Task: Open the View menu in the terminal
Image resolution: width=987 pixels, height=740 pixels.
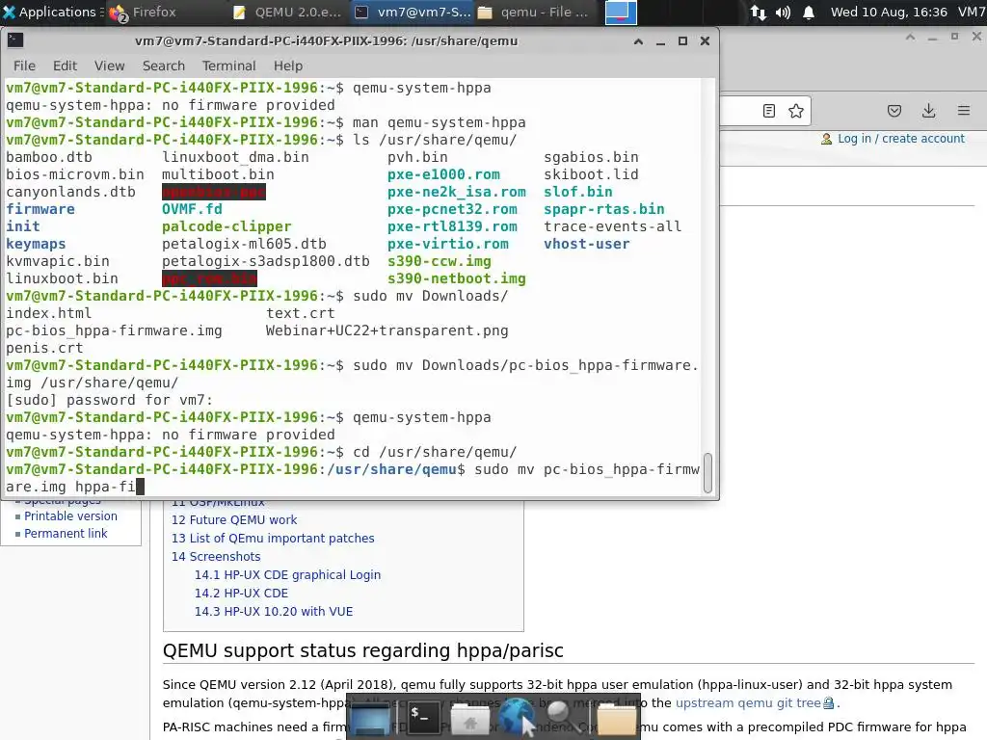Action: point(110,66)
